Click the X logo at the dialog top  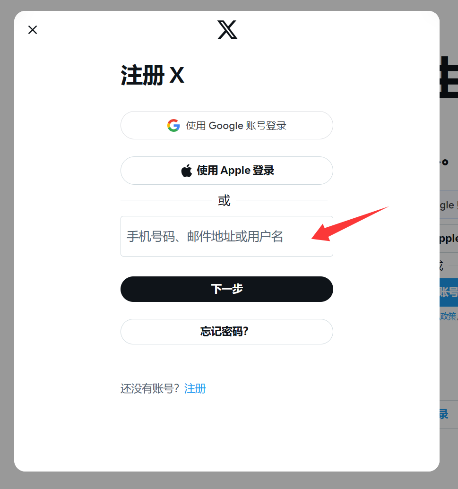click(227, 30)
